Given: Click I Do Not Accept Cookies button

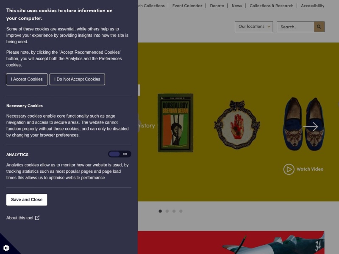Looking at the screenshot, I should click(77, 79).
